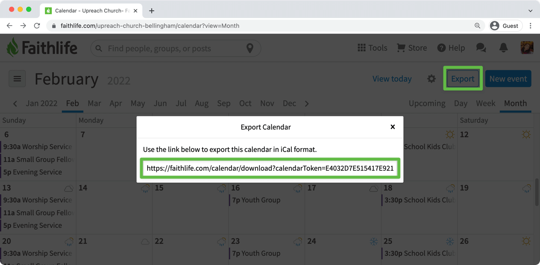Viewport: 540px width, 265px height.
Task: Click the cloud weather icon on February 17
Action: coord(373,188)
